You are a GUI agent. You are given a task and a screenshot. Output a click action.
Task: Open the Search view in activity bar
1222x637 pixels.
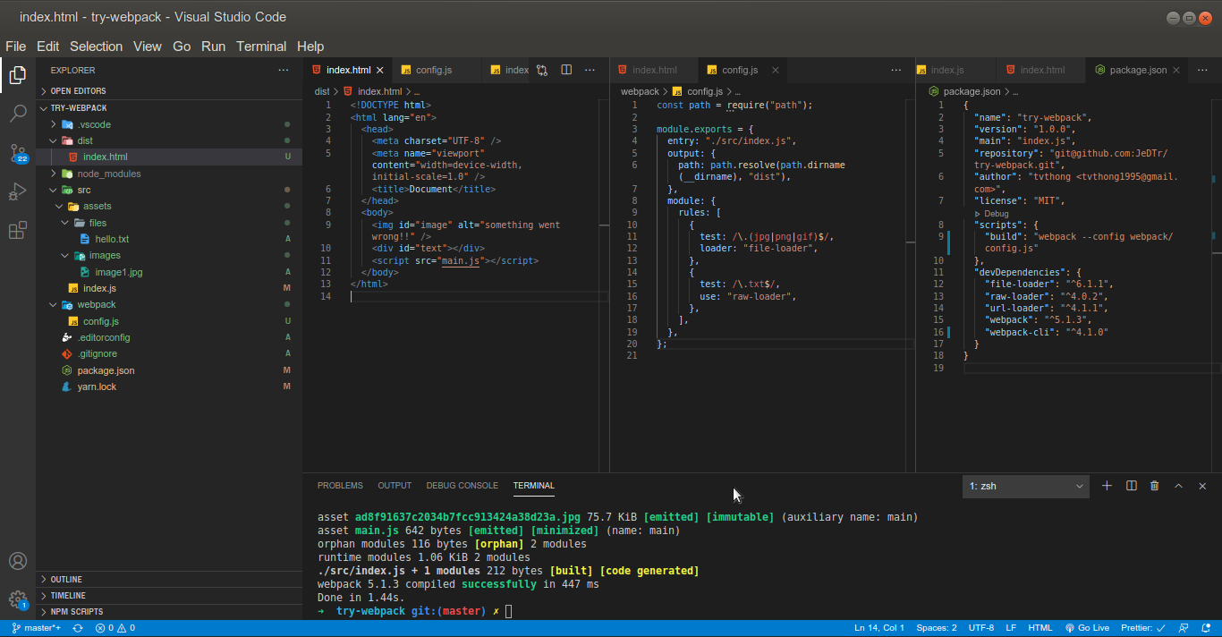(x=18, y=114)
